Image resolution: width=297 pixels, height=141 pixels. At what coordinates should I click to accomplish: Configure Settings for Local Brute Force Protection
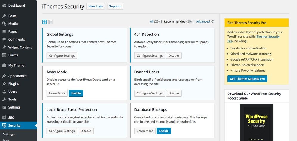[x=62, y=131]
